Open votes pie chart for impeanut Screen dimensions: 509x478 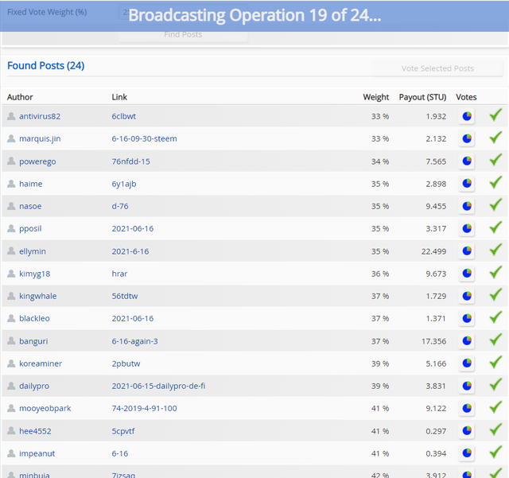[x=467, y=453]
